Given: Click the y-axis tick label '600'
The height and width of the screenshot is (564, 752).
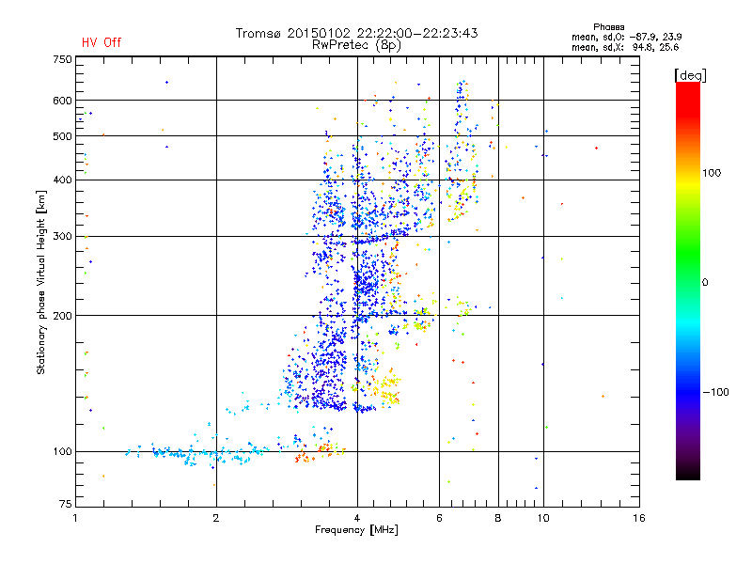Looking at the screenshot, I should coord(62,101).
